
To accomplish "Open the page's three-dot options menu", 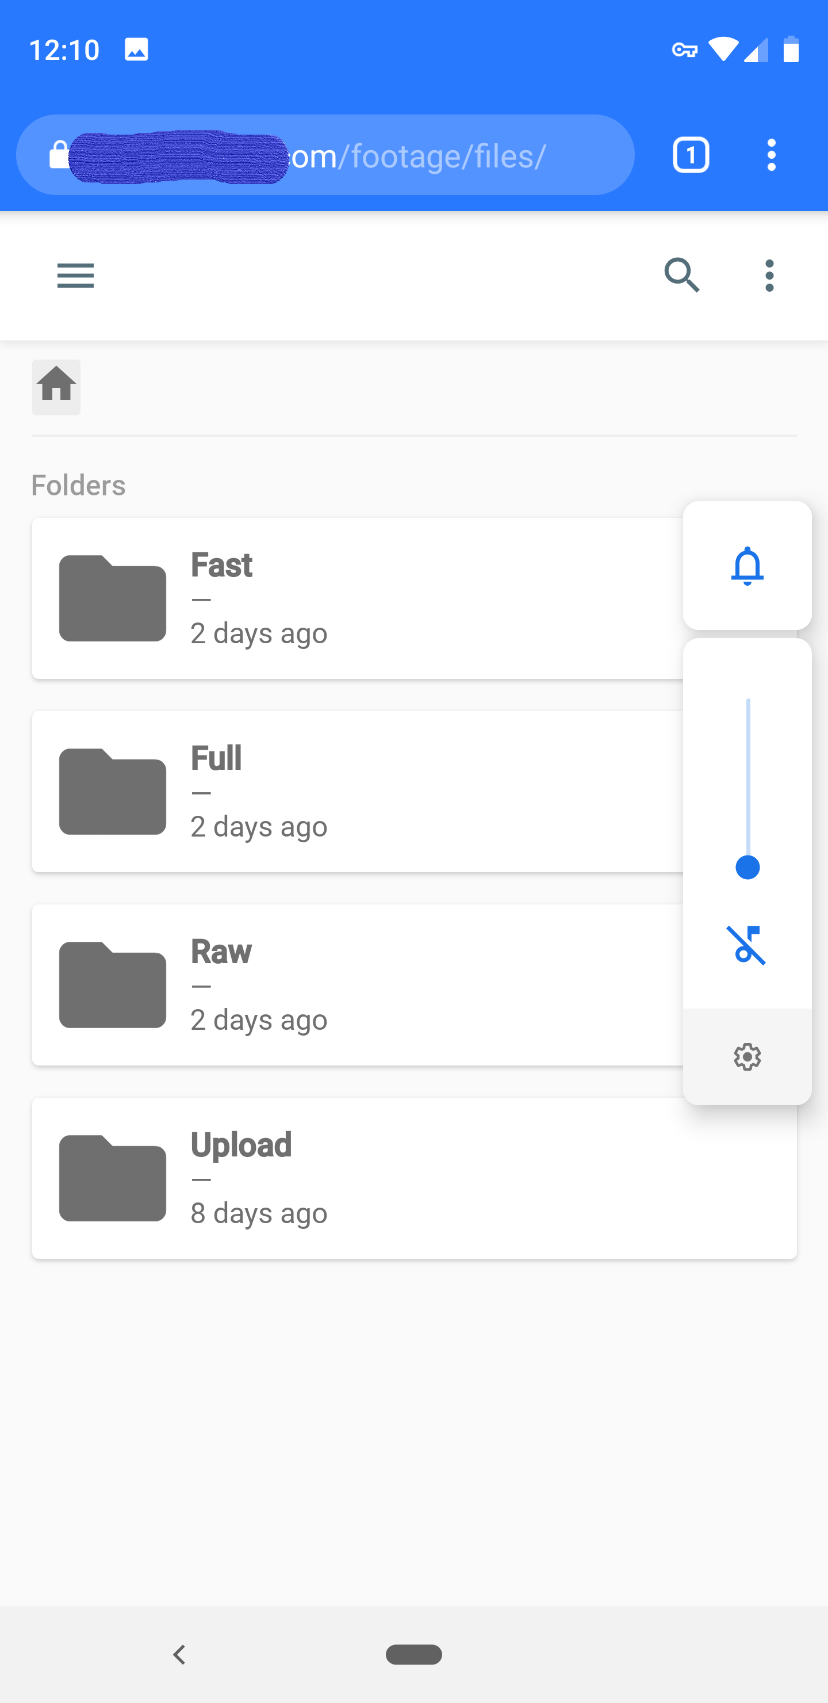I will (x=769, y=275).
